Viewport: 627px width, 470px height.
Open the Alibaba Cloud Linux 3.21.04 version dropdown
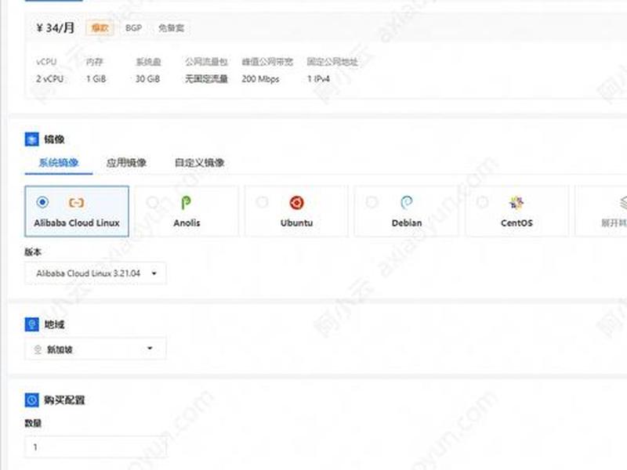(96, 273)
